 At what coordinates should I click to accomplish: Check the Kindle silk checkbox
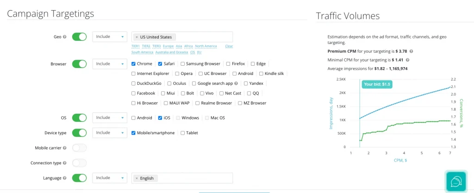(261, 74)
